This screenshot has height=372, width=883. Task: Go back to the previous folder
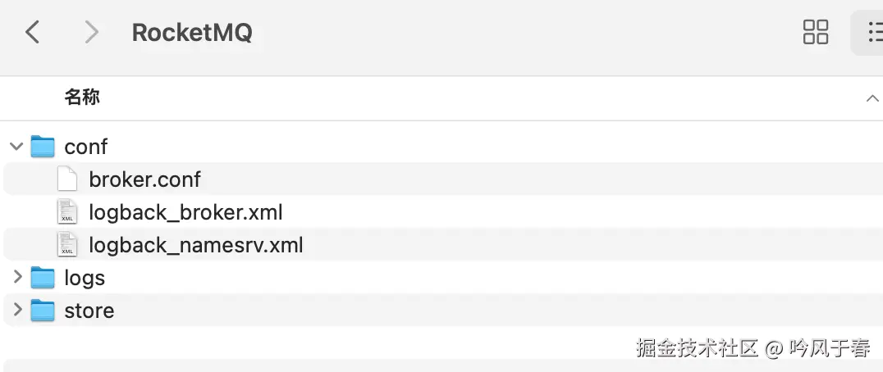(x=33, y=33)
